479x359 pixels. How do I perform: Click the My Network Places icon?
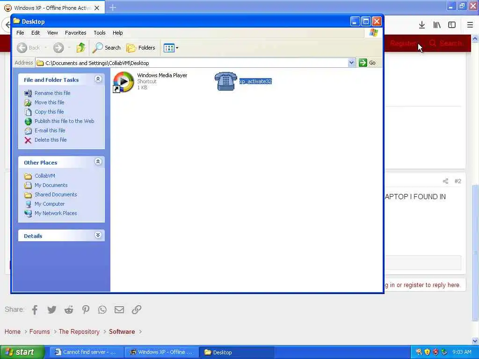pyautogui.click(x=28, y=213)
